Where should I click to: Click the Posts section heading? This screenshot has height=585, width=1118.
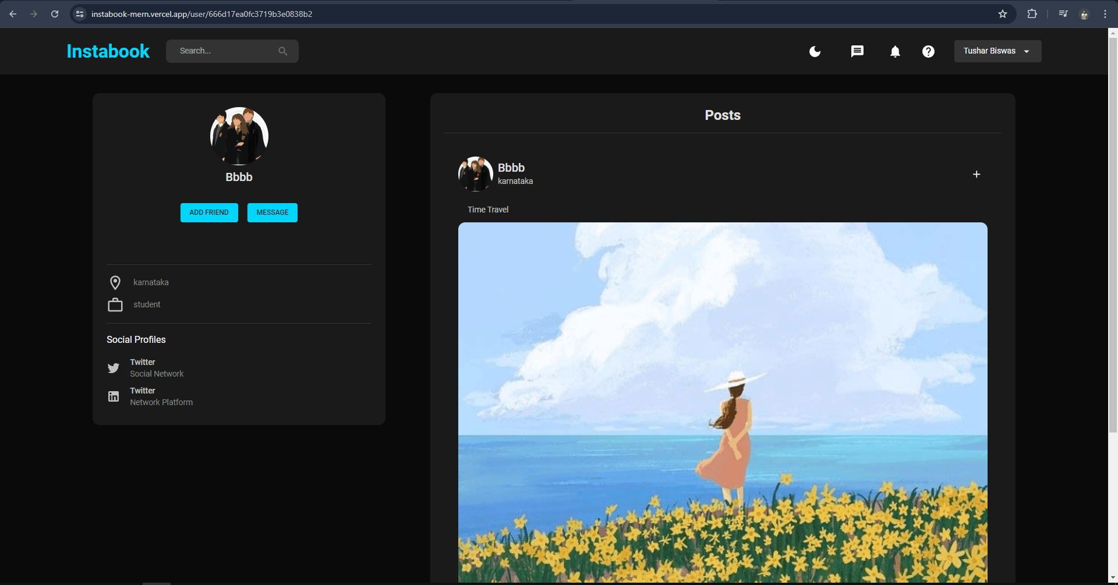pos(722,115)
